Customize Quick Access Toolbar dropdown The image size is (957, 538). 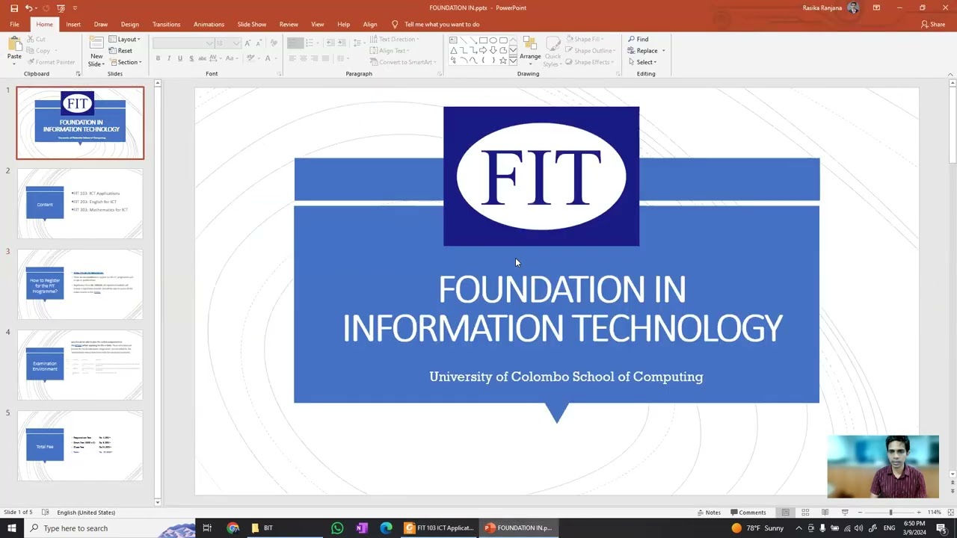point(75,7)
